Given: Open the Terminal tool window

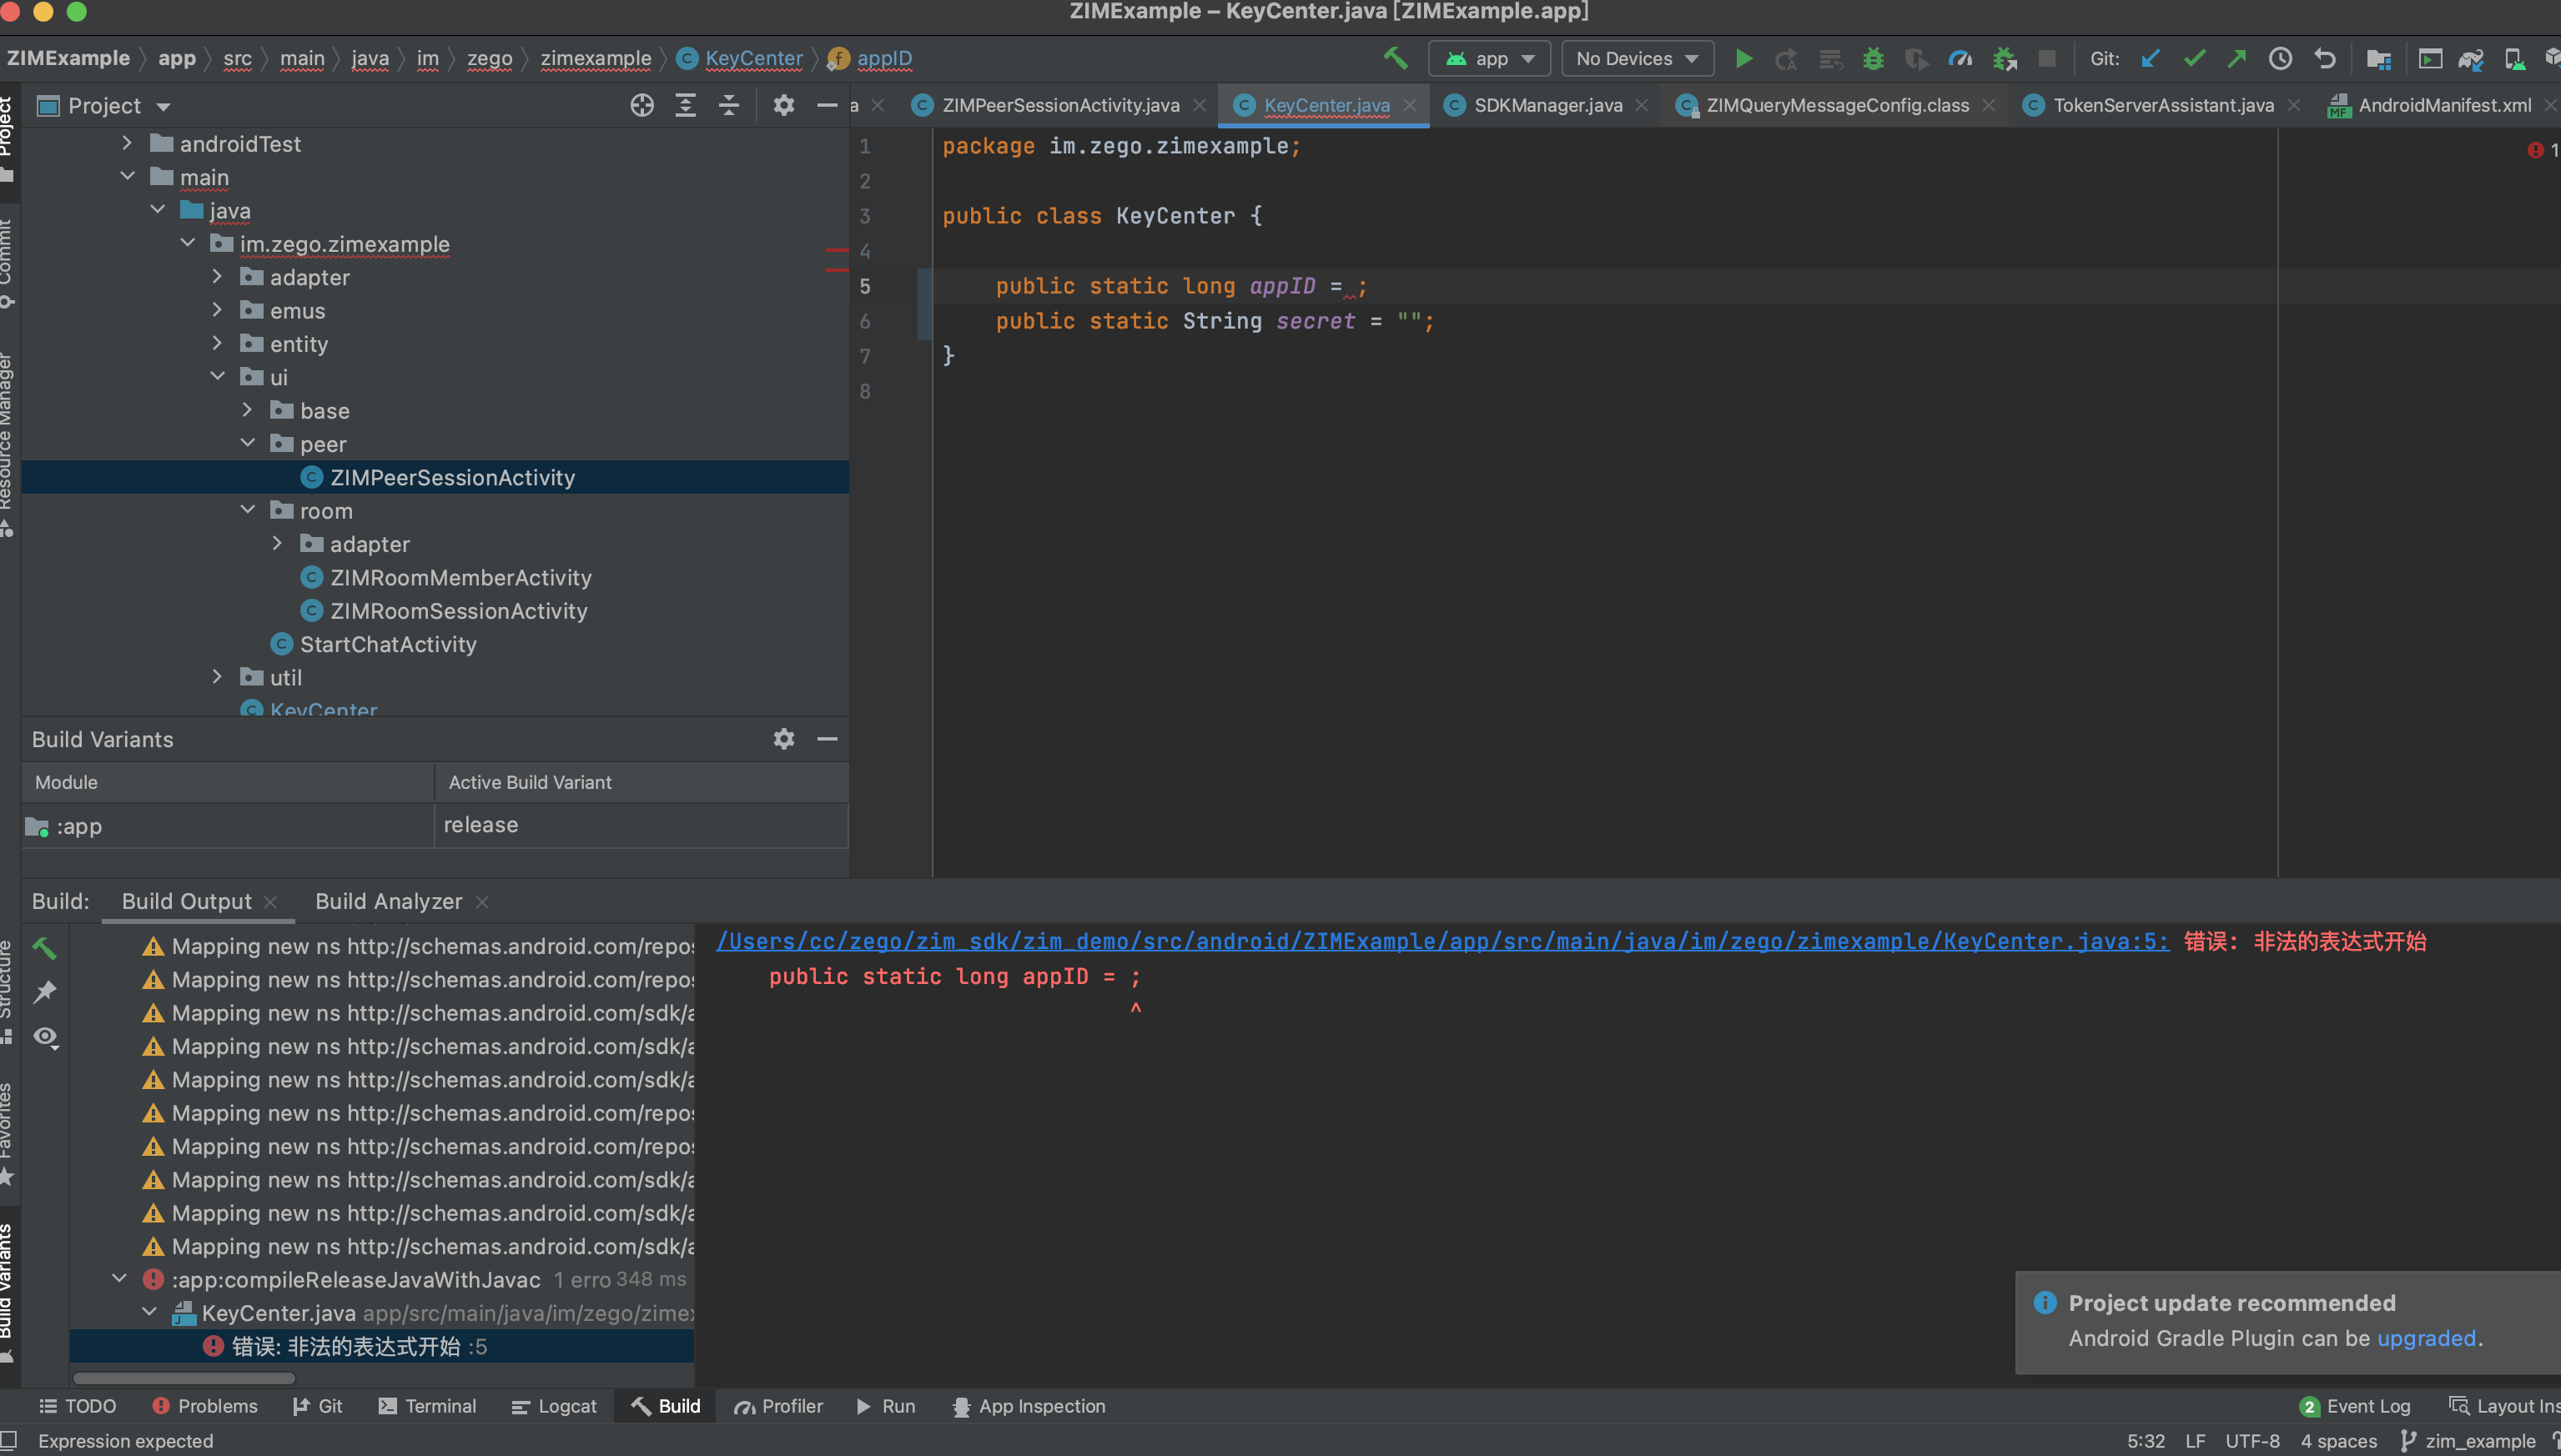Looking at the screenshot, I should point(427,1406).
